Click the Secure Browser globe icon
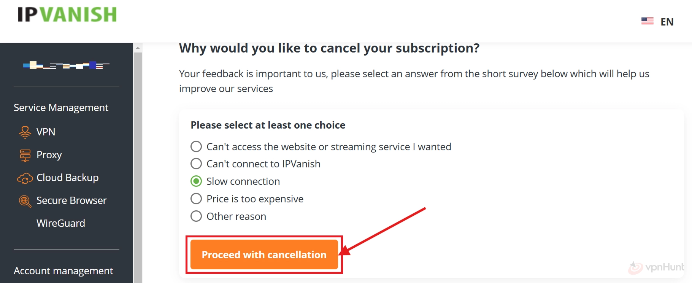The height and width of the screenshot is (283, 692). 25,201
